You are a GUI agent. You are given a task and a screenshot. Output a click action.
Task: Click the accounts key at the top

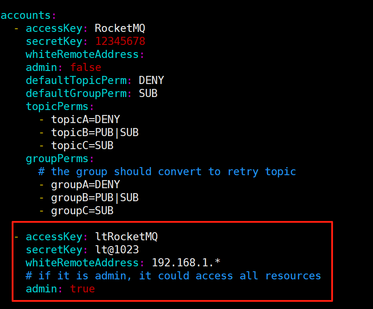click(x=26, y=15)
